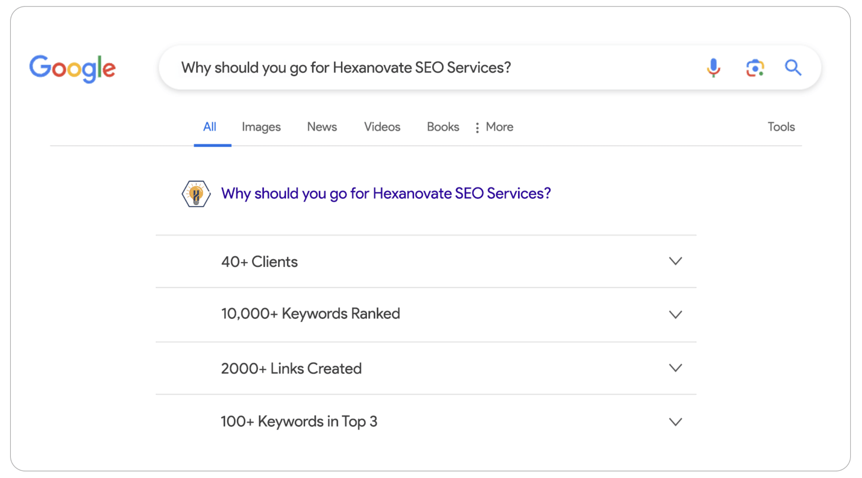The width and height of the screenshot is (862, 478).
Task: Expand the 2000+ Links Created chevron
Action: pos(675,368)
